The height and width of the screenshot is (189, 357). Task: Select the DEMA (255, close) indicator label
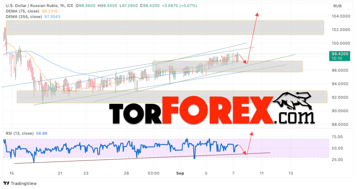23,17
